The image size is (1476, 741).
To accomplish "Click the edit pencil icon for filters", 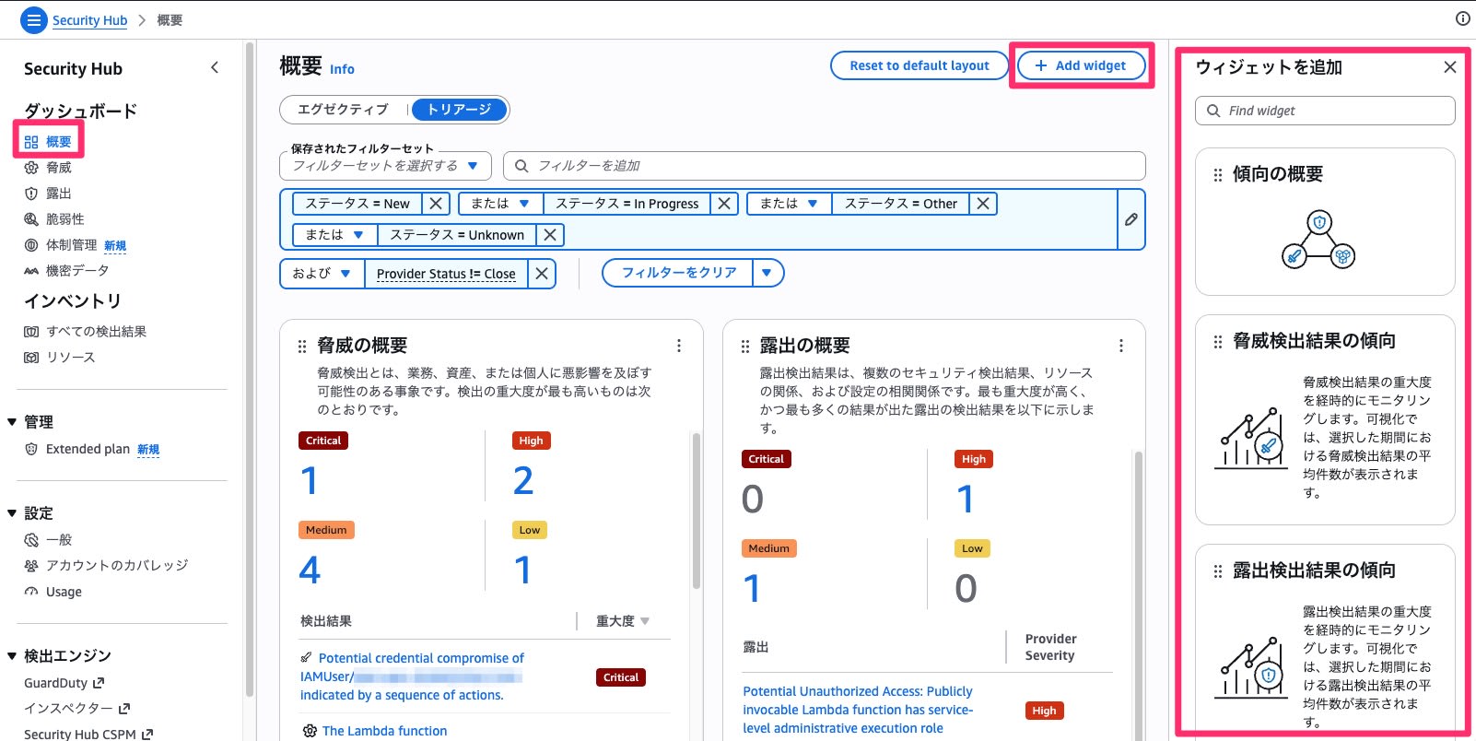I will 1130,219.
